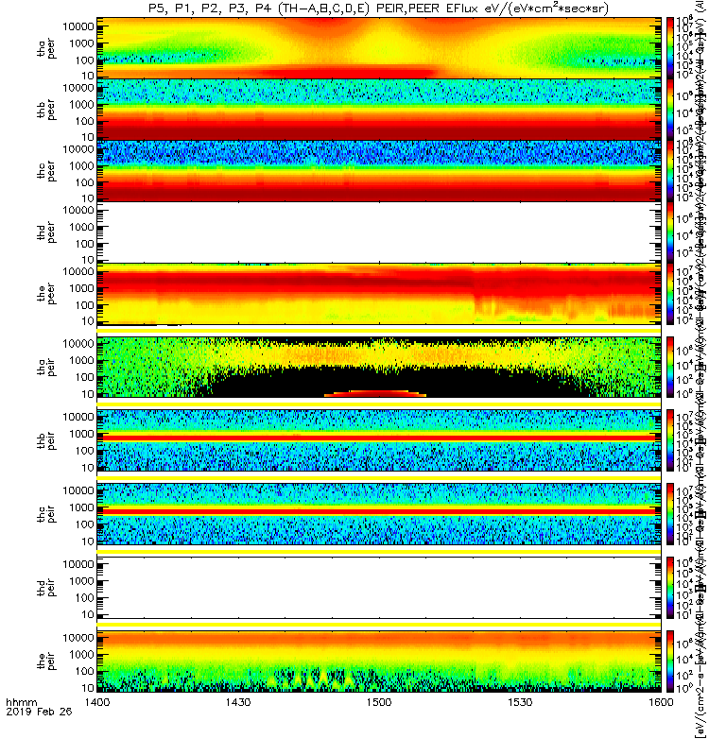The image size is (709, 756).
Task: Select the color bar beside the peer panel
Action: tap(670, 294)
